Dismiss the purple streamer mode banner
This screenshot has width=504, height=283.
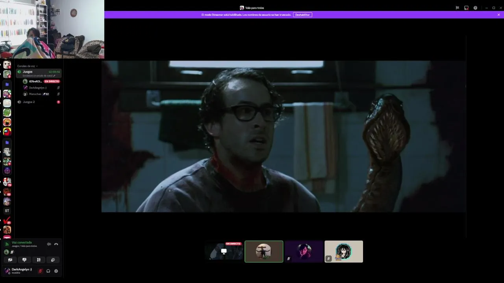[x=498, y=15]
